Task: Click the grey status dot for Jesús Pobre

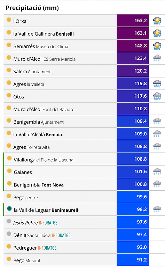Action: [9, 221]
